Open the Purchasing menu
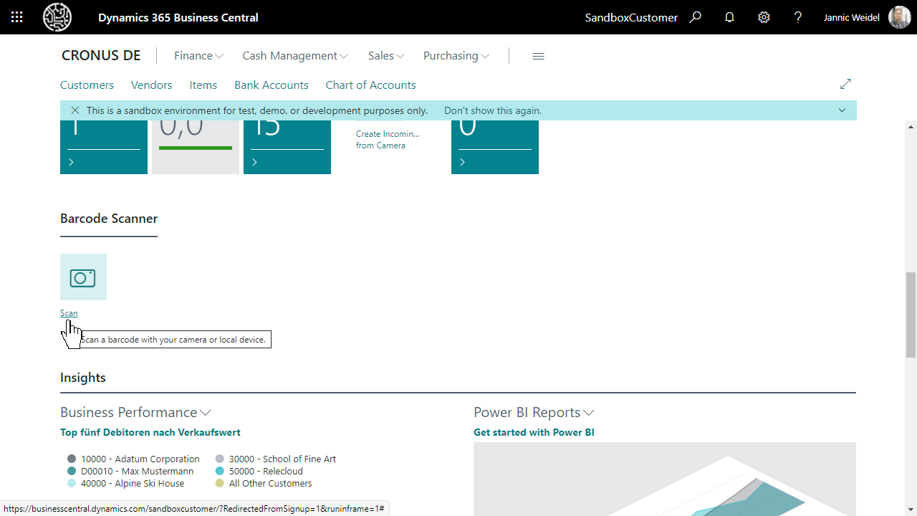Screen dimensions: 917x516 click(456, 55)
